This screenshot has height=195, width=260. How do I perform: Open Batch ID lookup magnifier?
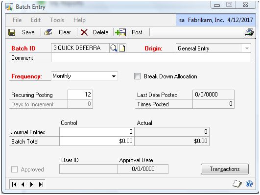point(114,48)
